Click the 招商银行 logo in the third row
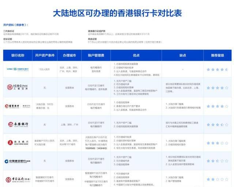Viewport: 234px width, 187px height. (18, 106)
